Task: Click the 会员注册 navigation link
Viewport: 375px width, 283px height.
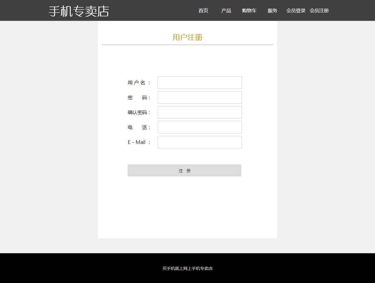Action: (319, 11)
